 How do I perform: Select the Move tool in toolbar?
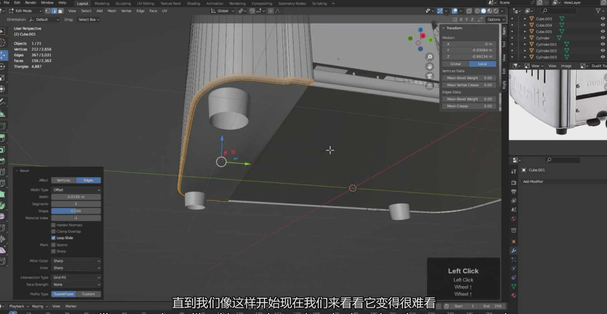[x=3, y=55]
